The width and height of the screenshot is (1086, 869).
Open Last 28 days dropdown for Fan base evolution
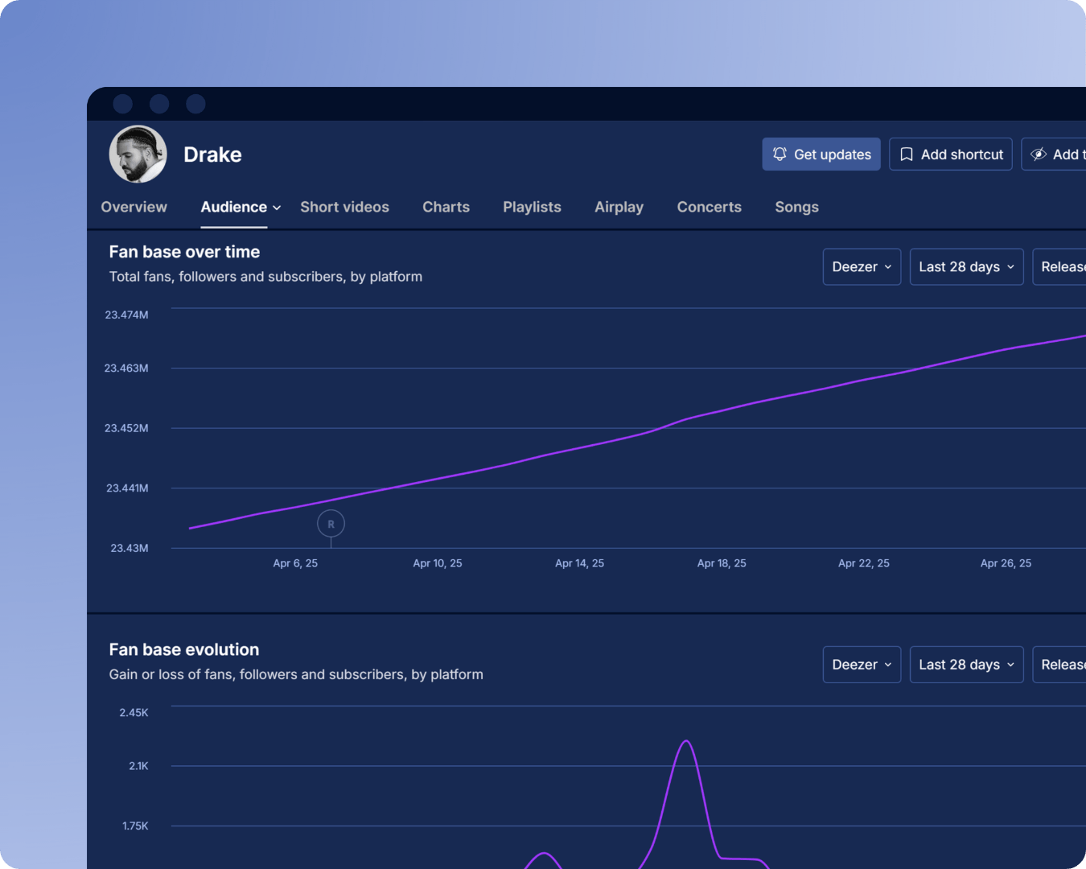966,665
